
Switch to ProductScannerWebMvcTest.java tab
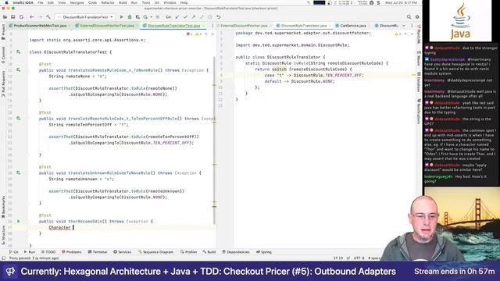pos(40,26)
